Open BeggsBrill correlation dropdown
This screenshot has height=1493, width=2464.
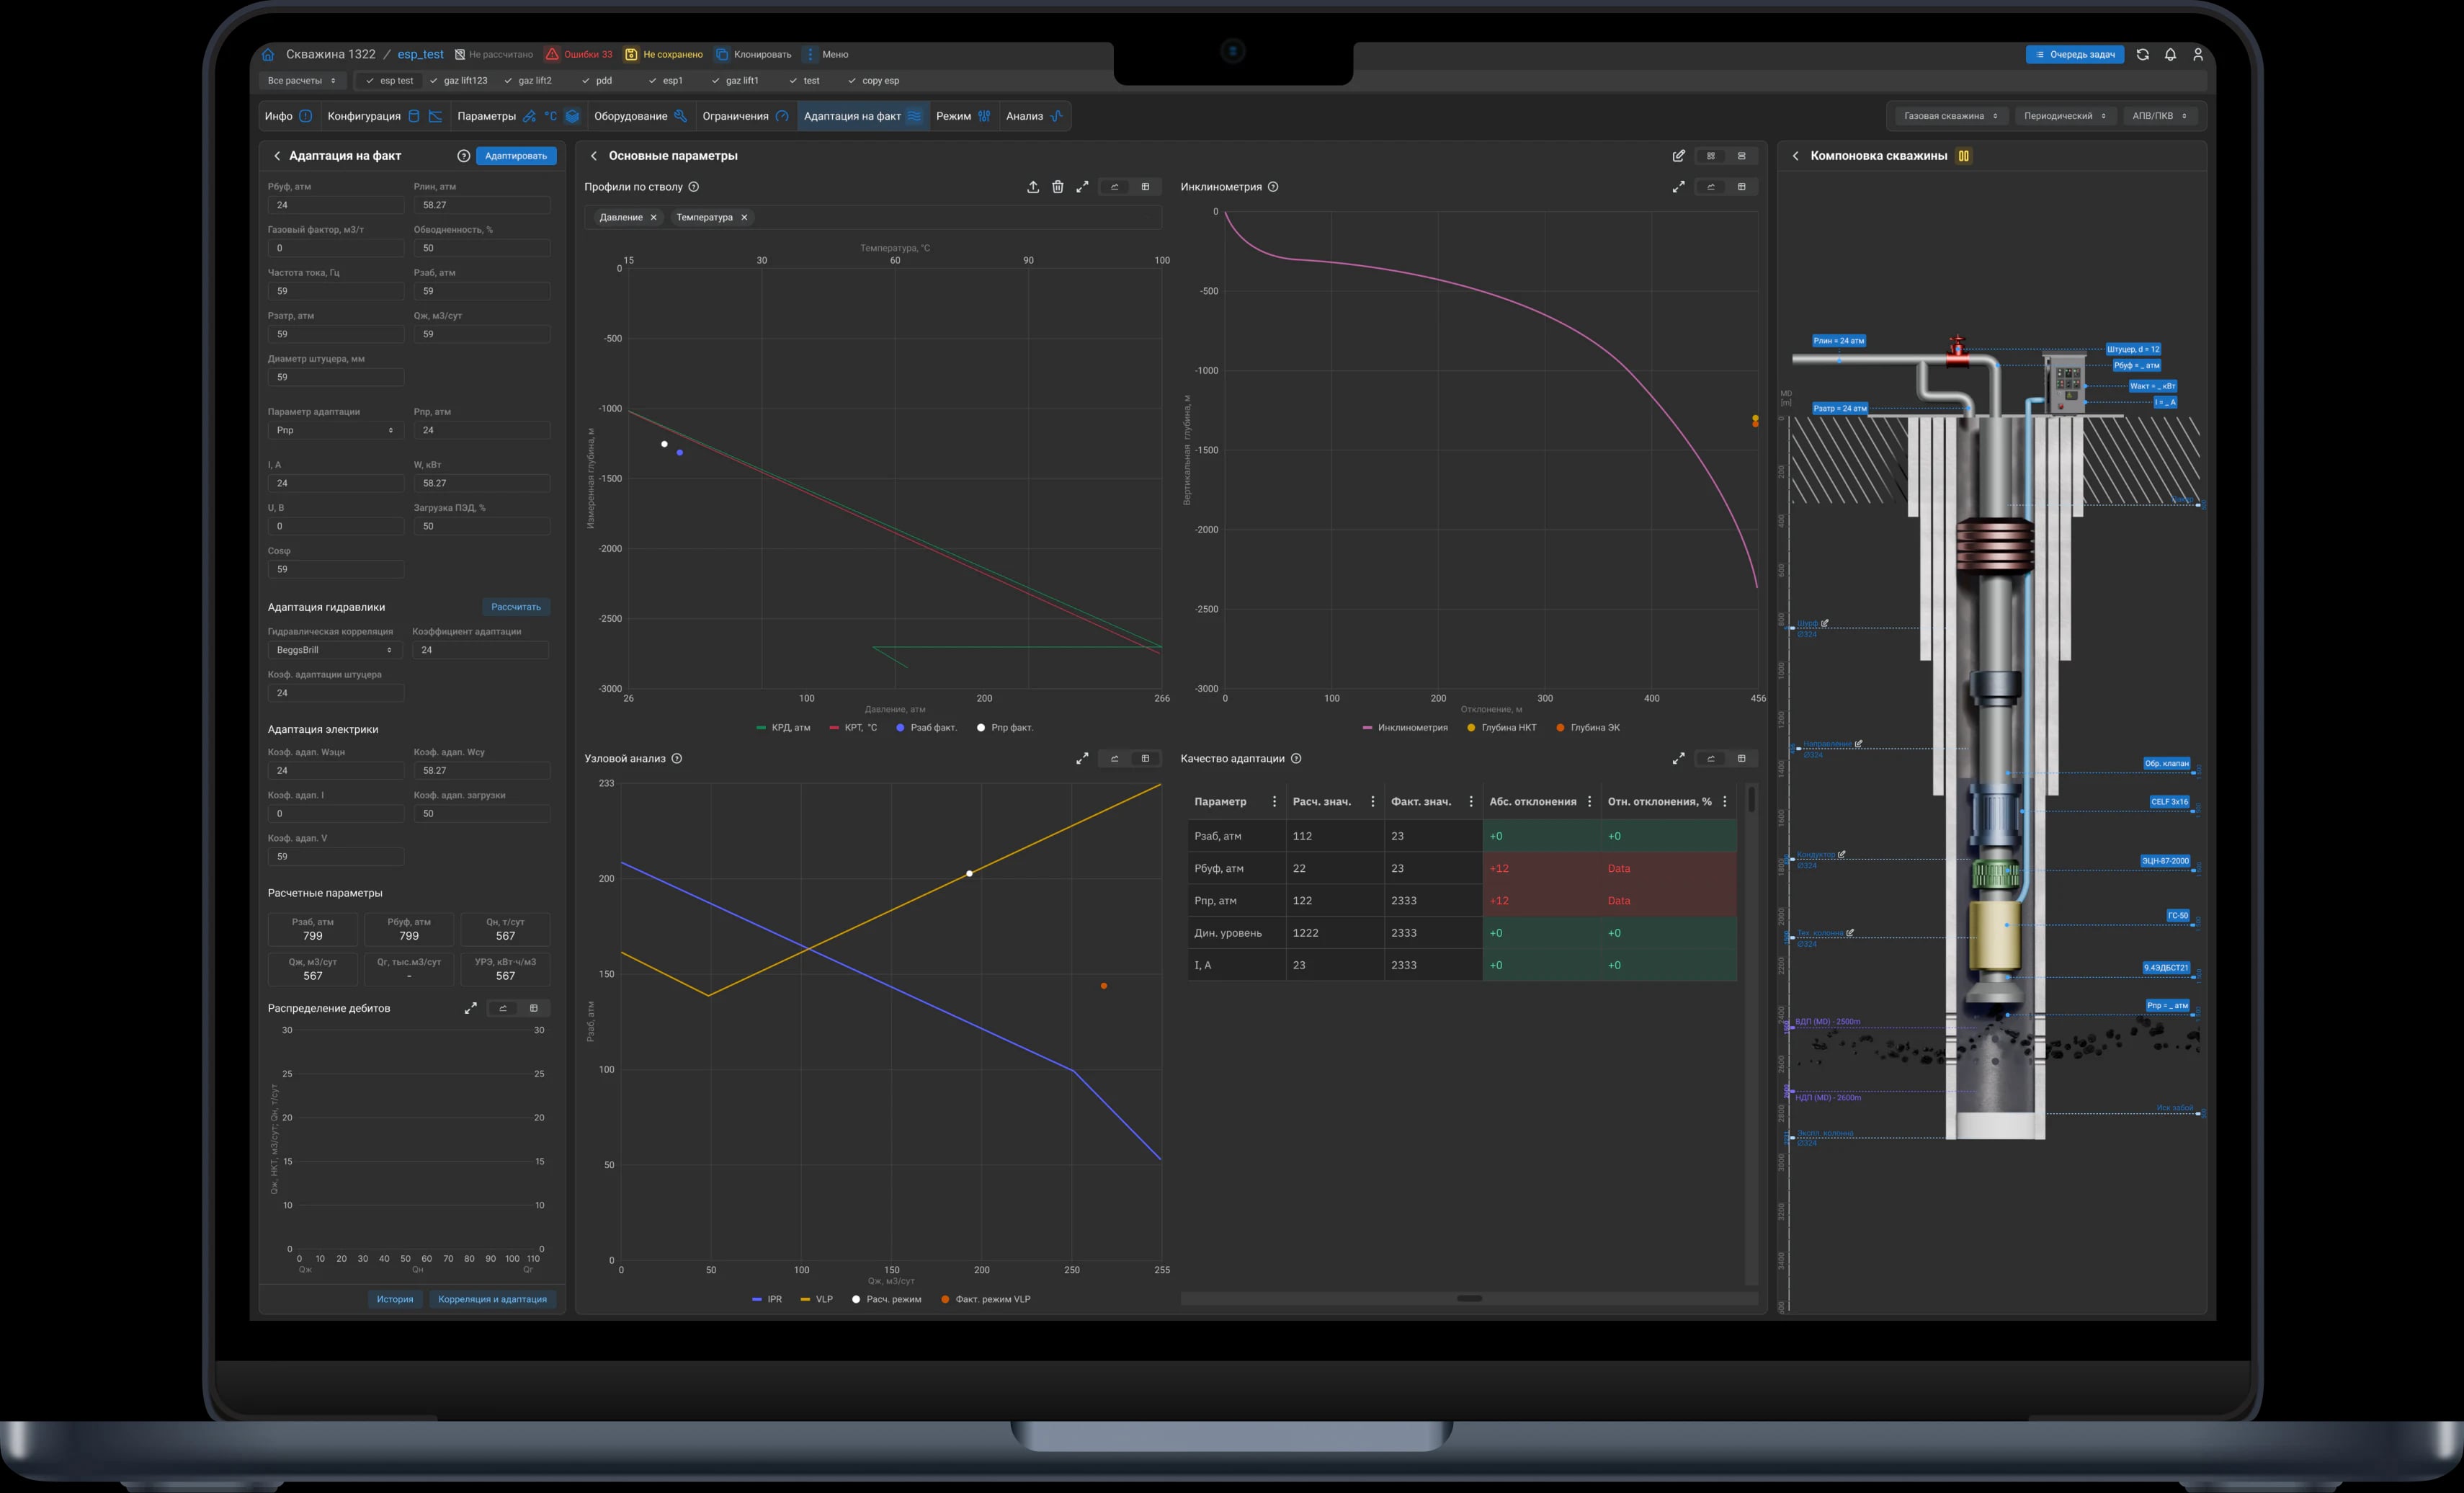(335, 650)
